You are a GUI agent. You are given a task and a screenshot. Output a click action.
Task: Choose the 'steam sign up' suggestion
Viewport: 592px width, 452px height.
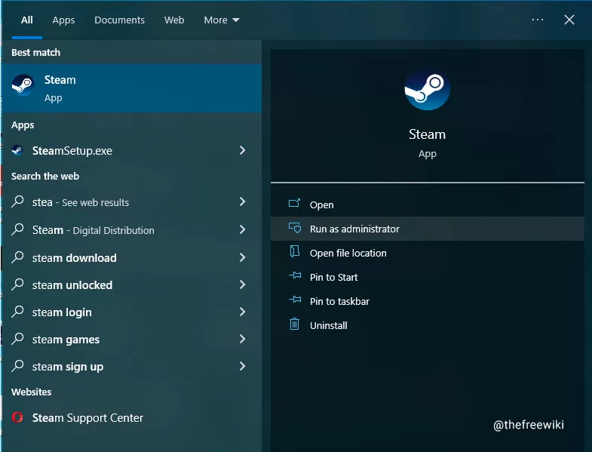tap(68, 367)
